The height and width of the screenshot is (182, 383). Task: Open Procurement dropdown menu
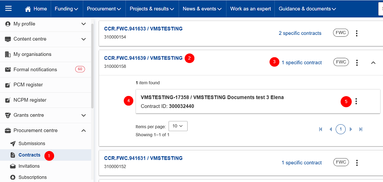(x=104, y=9)
